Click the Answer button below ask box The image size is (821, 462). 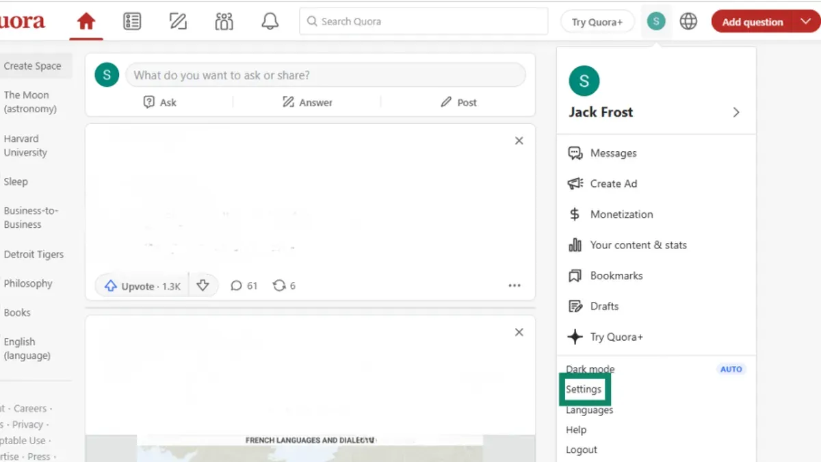tap(307, 102)
